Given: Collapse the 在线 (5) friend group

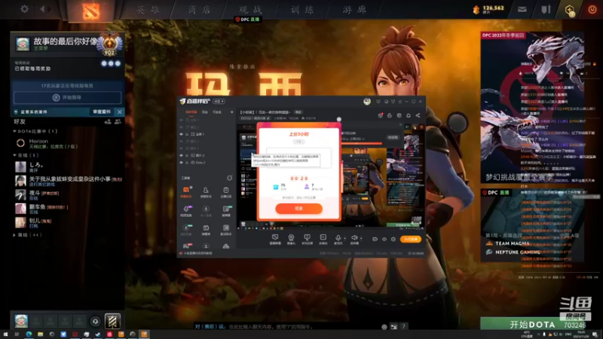Looking at the screenshot, I should 26,155.
